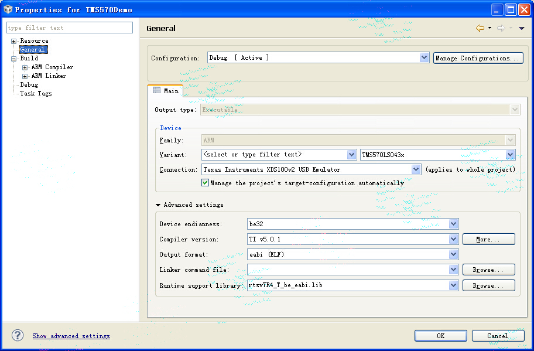Click the TI v5.0.1 compiler version value
This screenshot has height=351, width=534.
pos(265,239)
